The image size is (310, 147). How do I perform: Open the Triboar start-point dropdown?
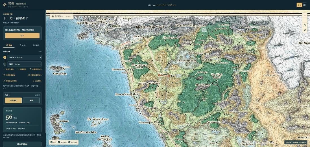[x=24, y=58]
